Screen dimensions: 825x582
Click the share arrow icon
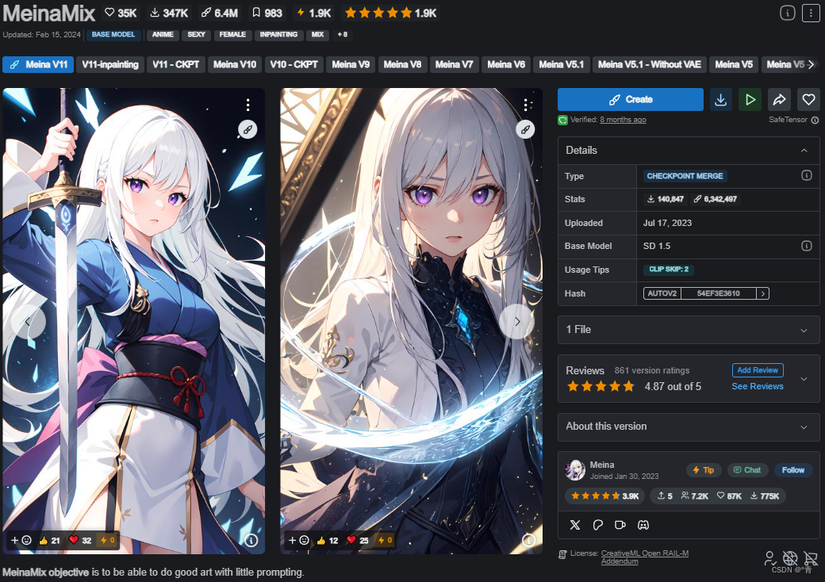pyautogui.click(x=779, y=99)
